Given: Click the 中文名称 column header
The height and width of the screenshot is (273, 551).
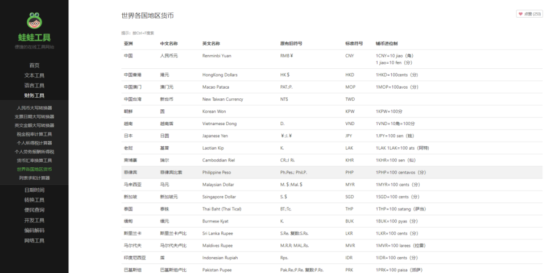Looking at the screenshot, I should pyautogui.click(x=169, y=44).
